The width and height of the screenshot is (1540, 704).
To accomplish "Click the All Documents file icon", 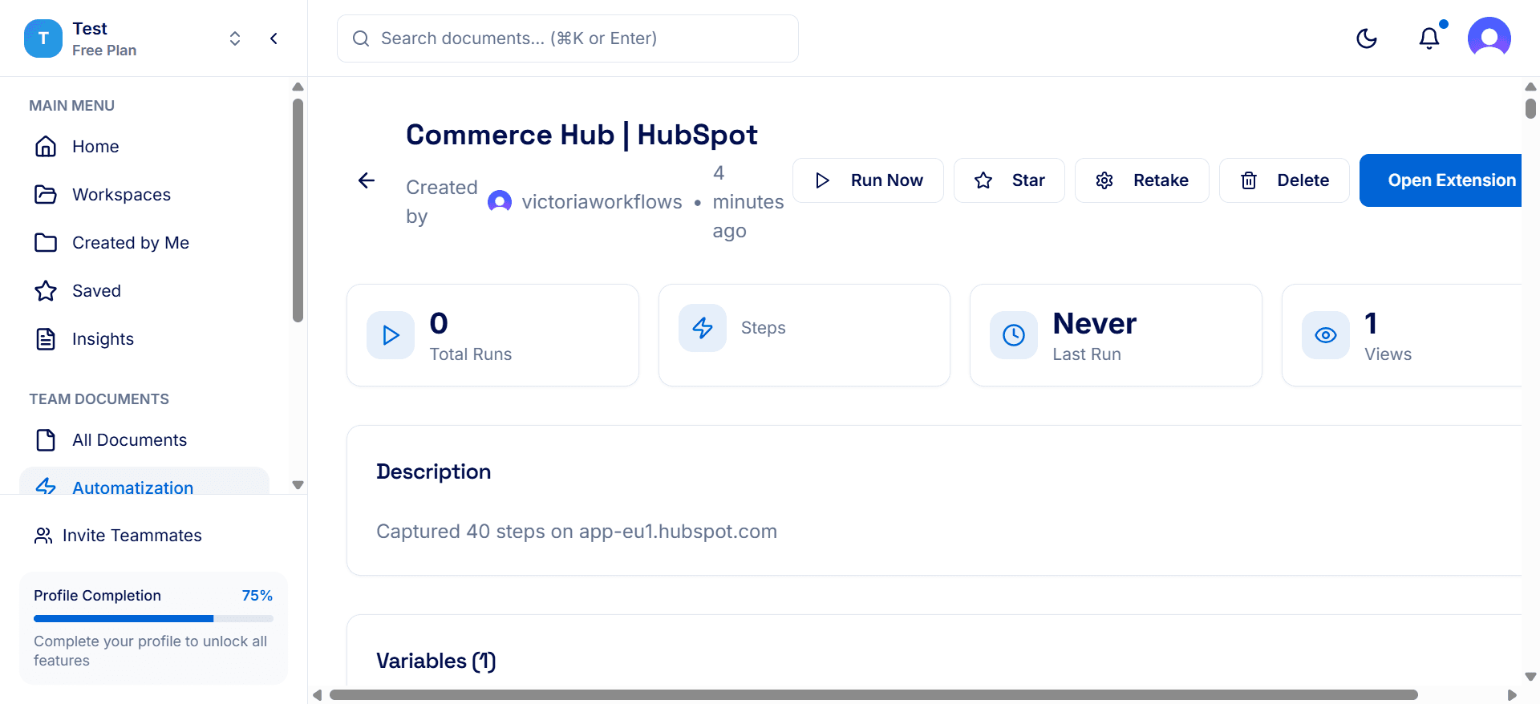I will pyautogui.click(x=46, y=440).
